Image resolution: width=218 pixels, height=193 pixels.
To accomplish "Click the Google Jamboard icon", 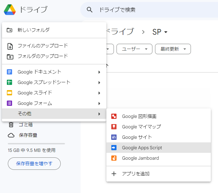I will (x=114, y=158).
